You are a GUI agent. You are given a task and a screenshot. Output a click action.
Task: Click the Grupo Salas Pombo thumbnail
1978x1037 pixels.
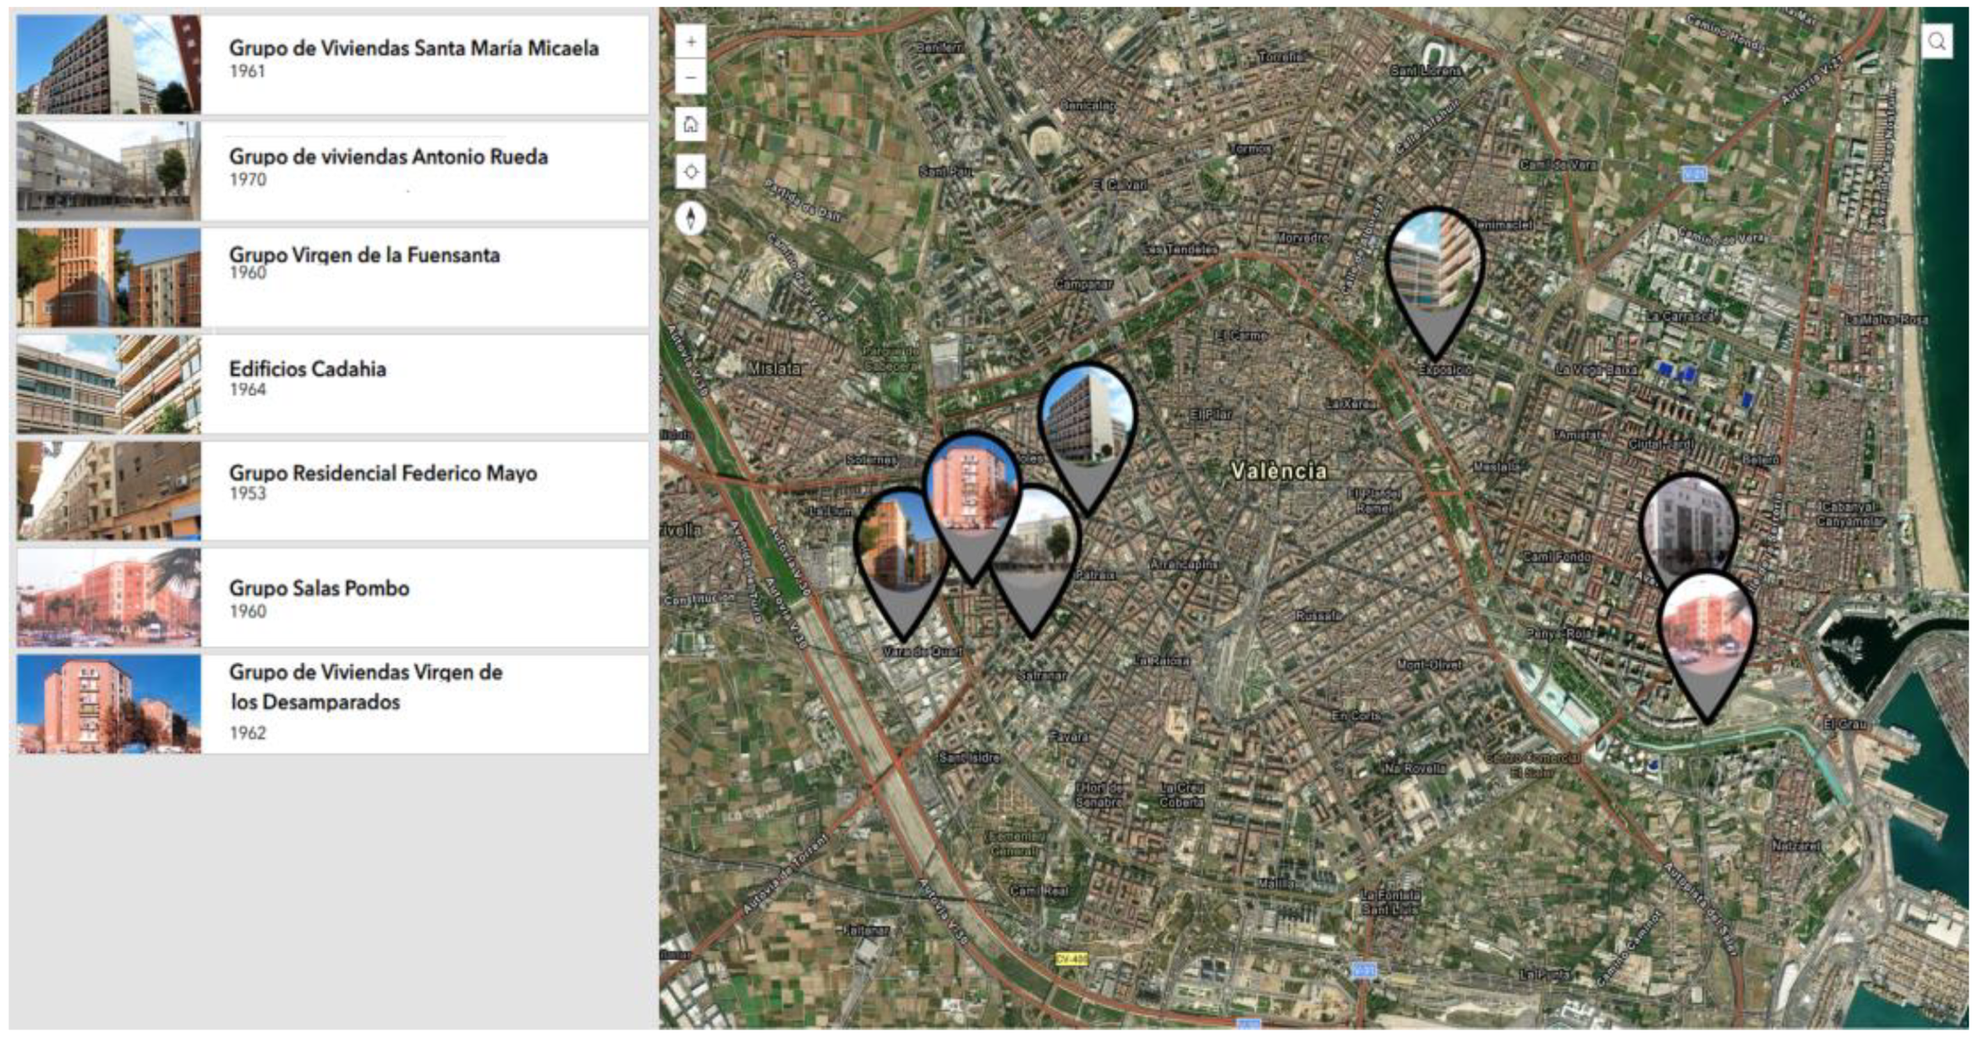click(109, 597)
